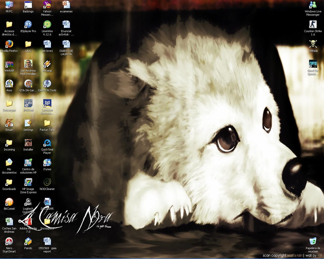
Task: Open the Larousse Diccionario shortcut
Action: pyautogui.click(x=47, y=103)
